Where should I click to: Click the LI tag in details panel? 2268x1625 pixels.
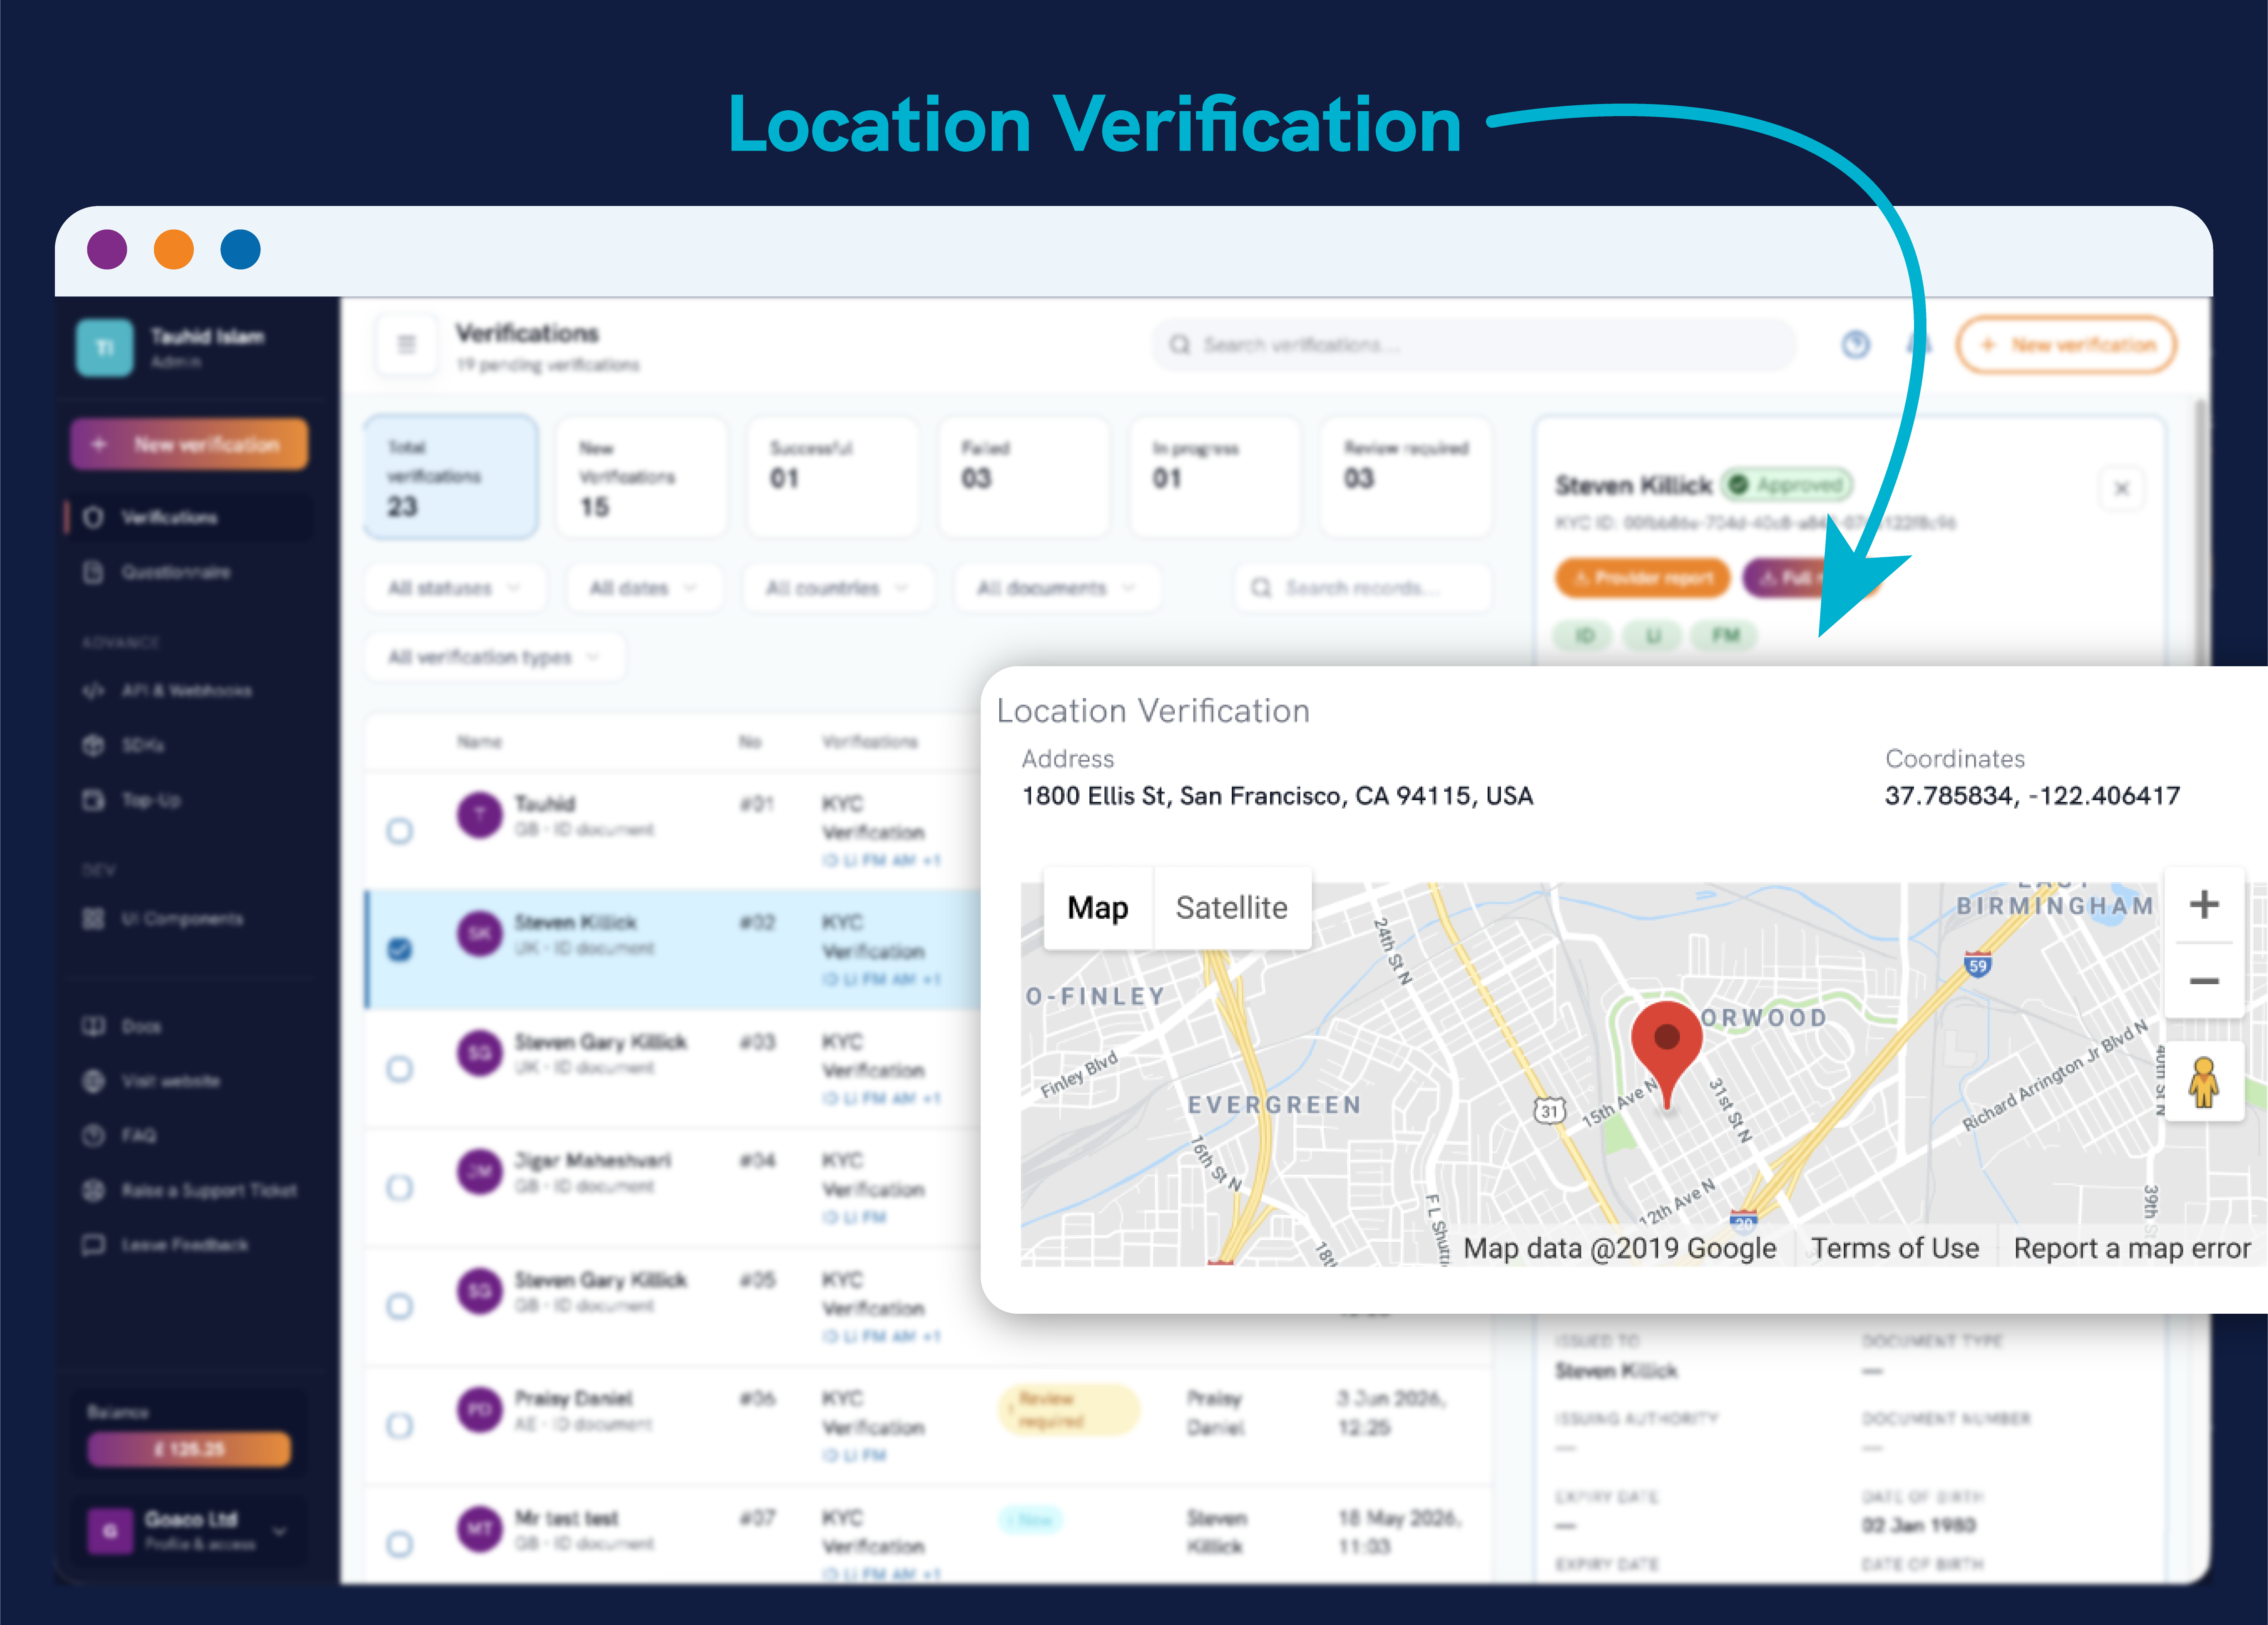(1653, 635)
